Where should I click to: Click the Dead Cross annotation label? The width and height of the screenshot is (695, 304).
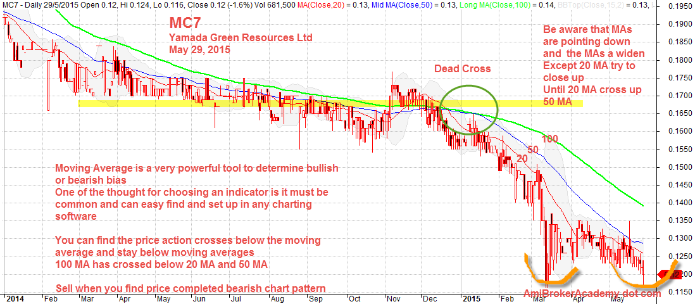click(462, 69)
